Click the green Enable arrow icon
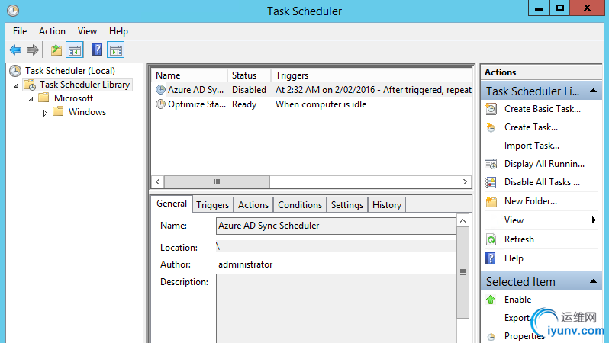609x343 pixels. pyautogui.click(x=491, y=300)
